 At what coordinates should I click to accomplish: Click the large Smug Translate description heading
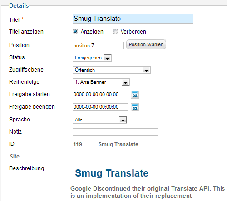click(x=112, y=173)
